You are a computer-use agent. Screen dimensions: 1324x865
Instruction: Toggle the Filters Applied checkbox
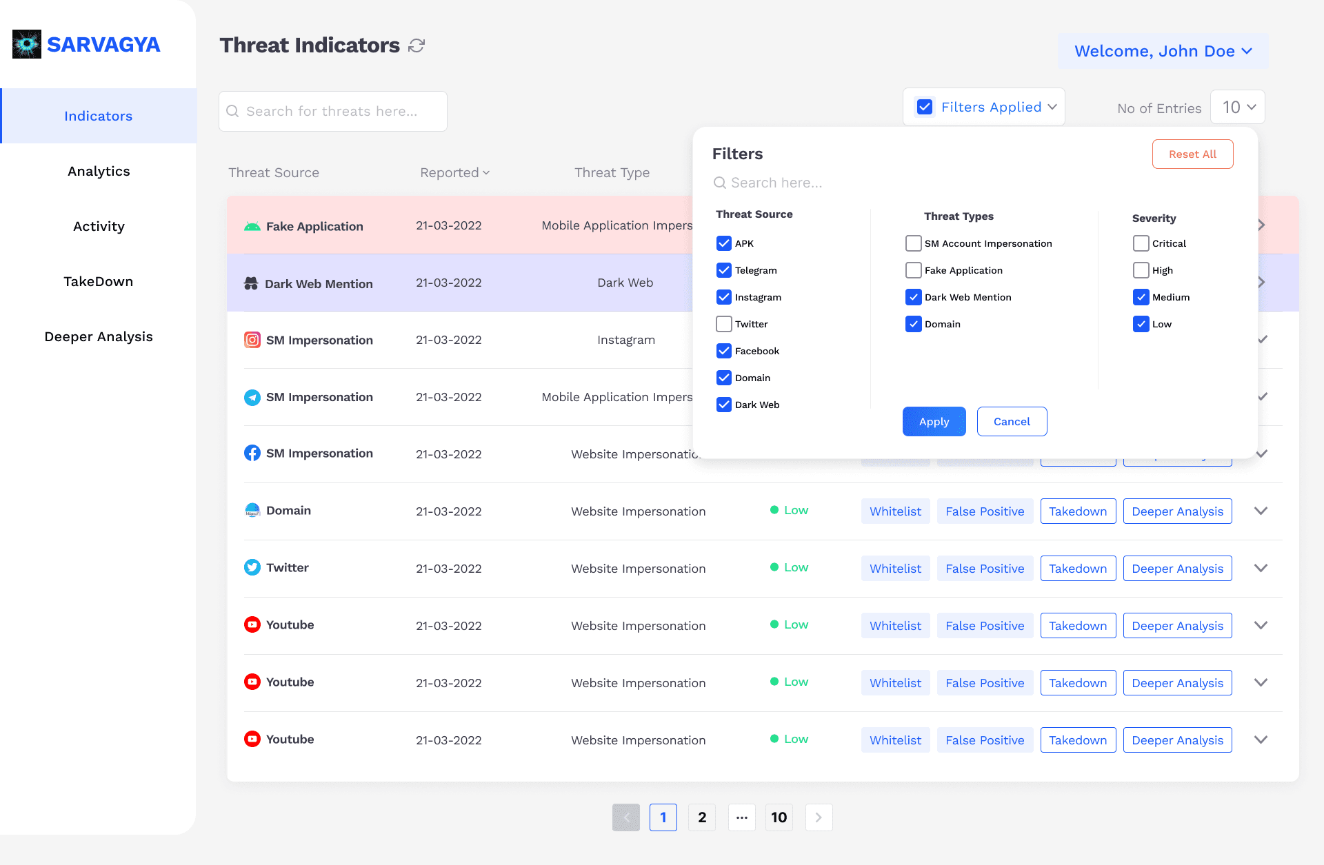[925, 107]
